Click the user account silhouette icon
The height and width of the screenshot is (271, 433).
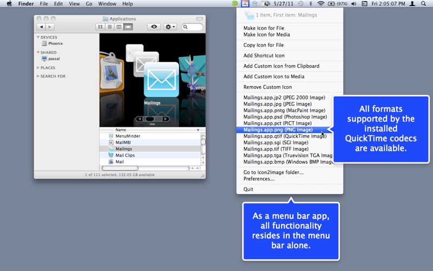pyautogui.click(x=412, y=4)
